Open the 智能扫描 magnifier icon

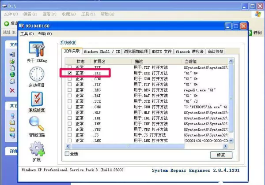pyautogui.click(x=37, y=124)
